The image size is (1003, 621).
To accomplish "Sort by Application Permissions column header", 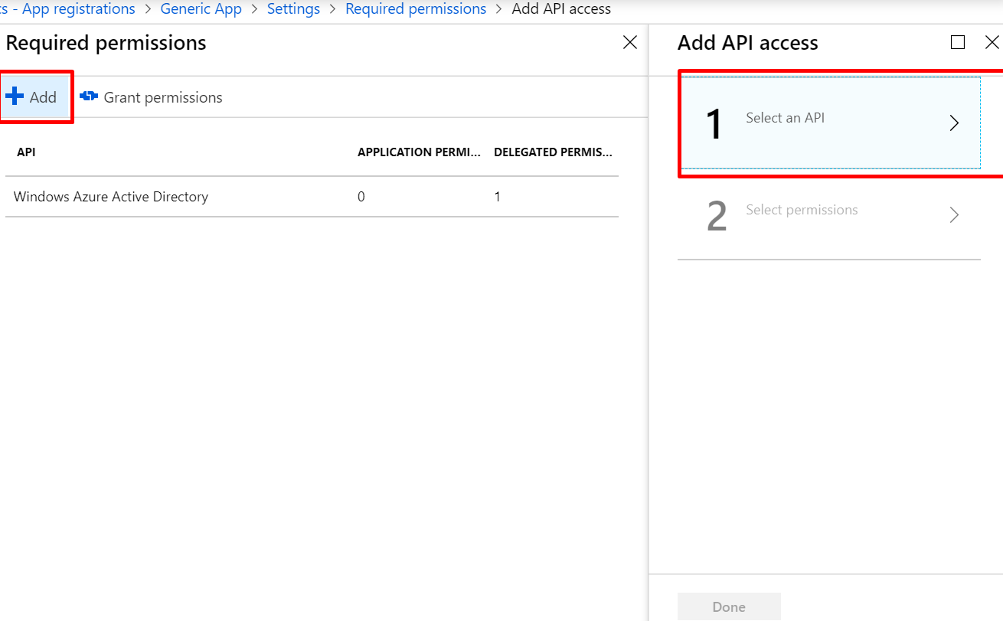I will click(419, 152).
